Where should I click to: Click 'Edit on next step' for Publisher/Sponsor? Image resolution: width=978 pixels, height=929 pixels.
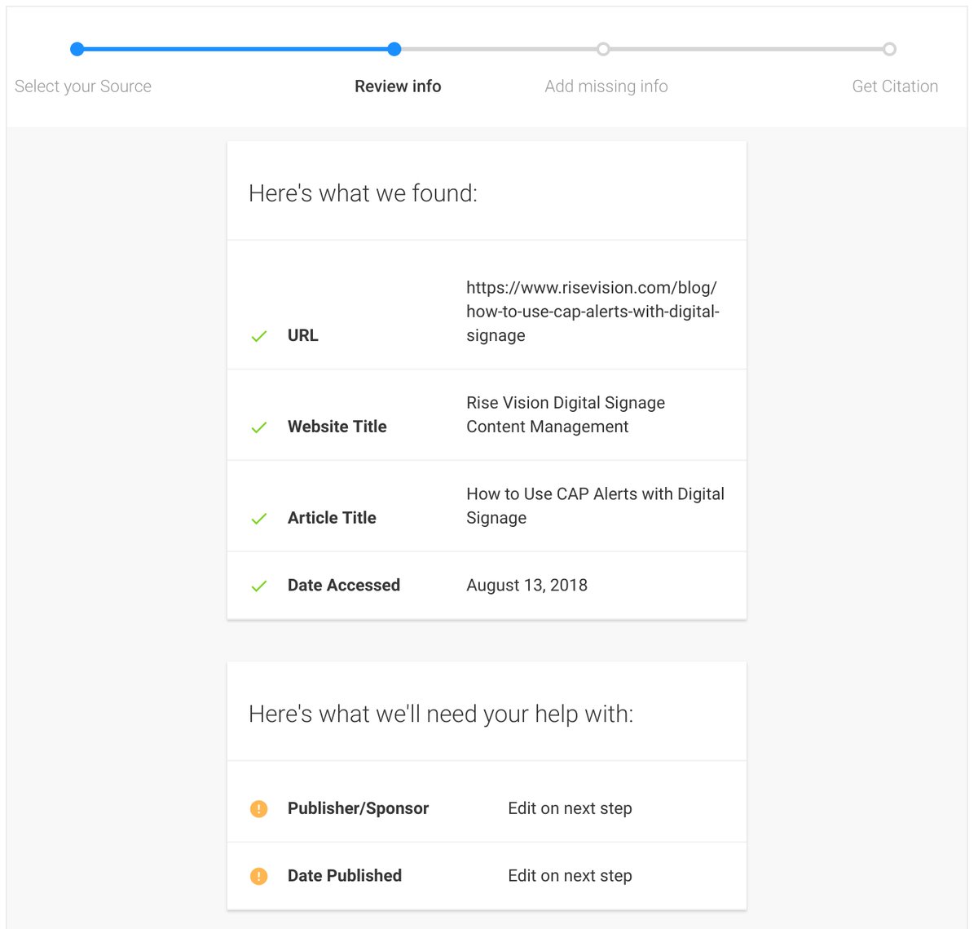[570, 808]
